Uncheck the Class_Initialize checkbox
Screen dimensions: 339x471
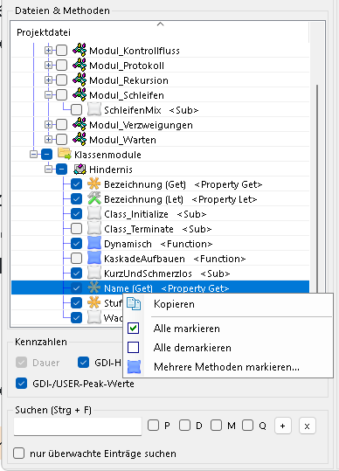pos(76,214)
